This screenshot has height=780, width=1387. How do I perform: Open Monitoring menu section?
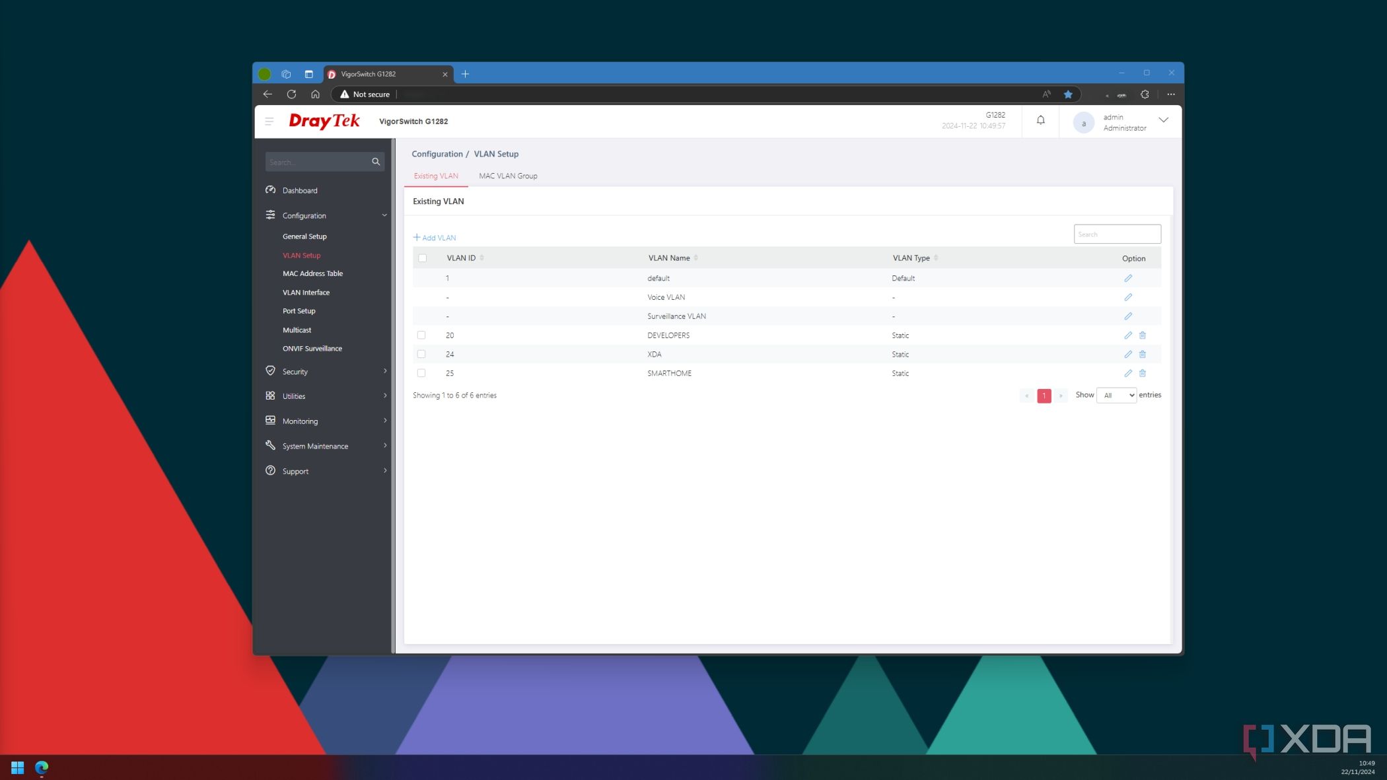tap(300, 420)
